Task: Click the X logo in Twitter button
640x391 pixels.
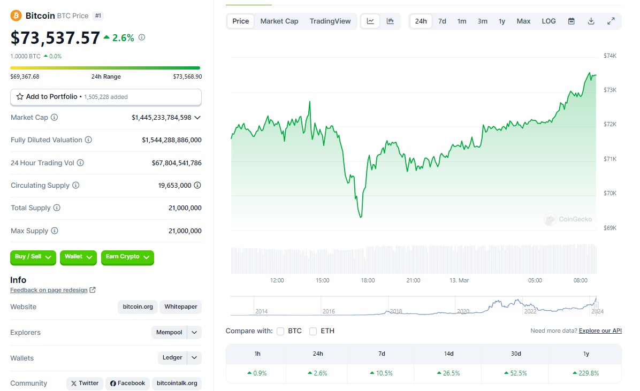Action: [x=74, y=384]
